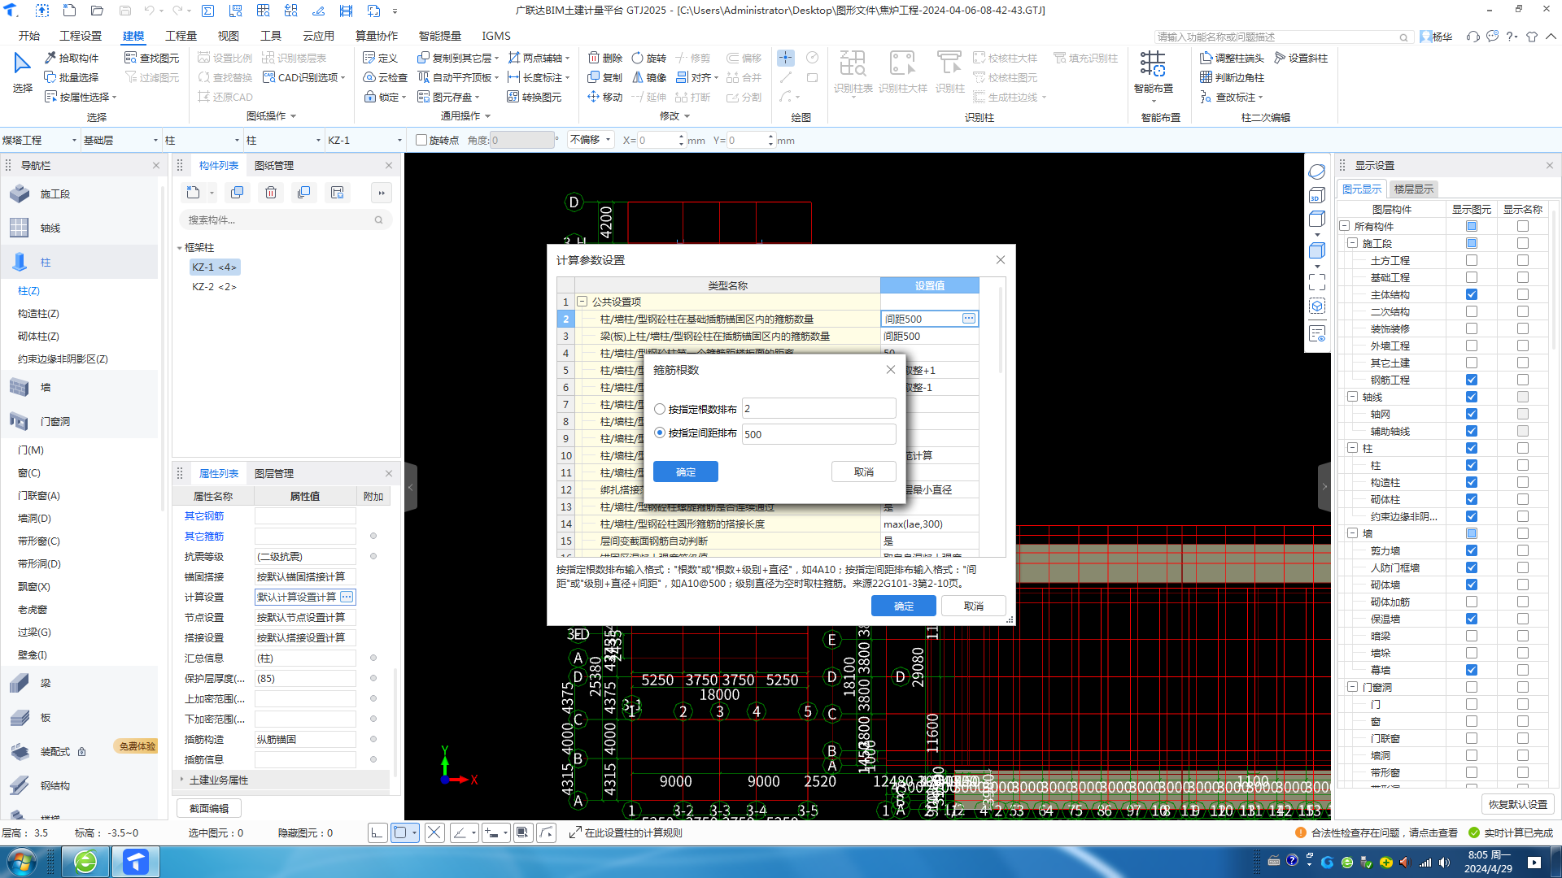Select the 镜像 mirror tool

(x=649, y=77)
